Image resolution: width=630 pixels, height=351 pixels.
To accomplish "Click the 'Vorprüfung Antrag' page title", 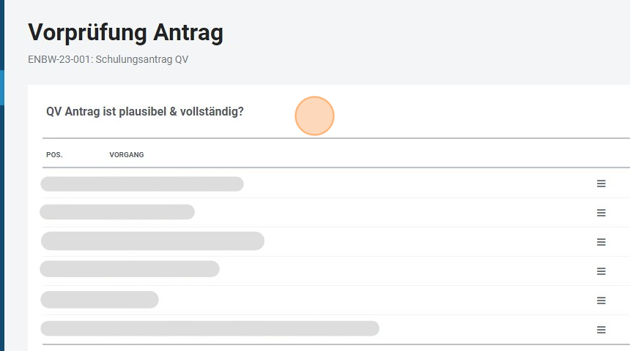I will (x=125, y=33).
